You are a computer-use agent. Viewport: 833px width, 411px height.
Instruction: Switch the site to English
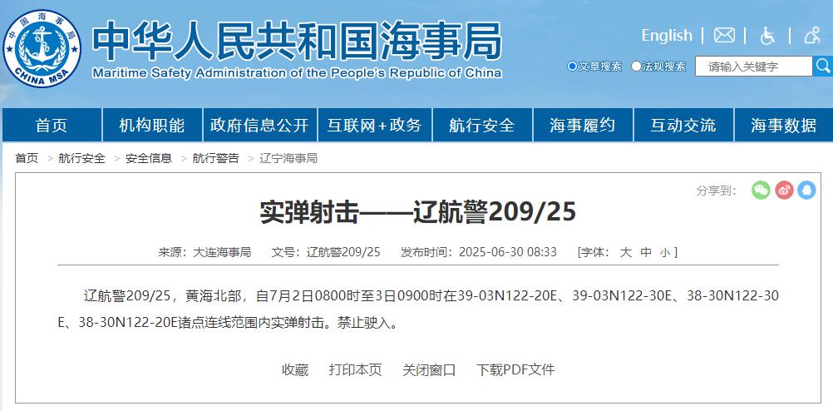pyautogui.click(x=667, y=36)
